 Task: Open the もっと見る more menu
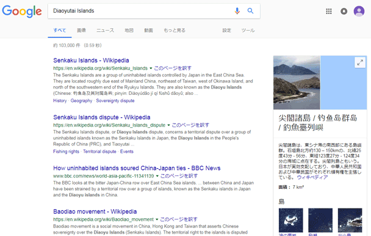pos(175,31)
